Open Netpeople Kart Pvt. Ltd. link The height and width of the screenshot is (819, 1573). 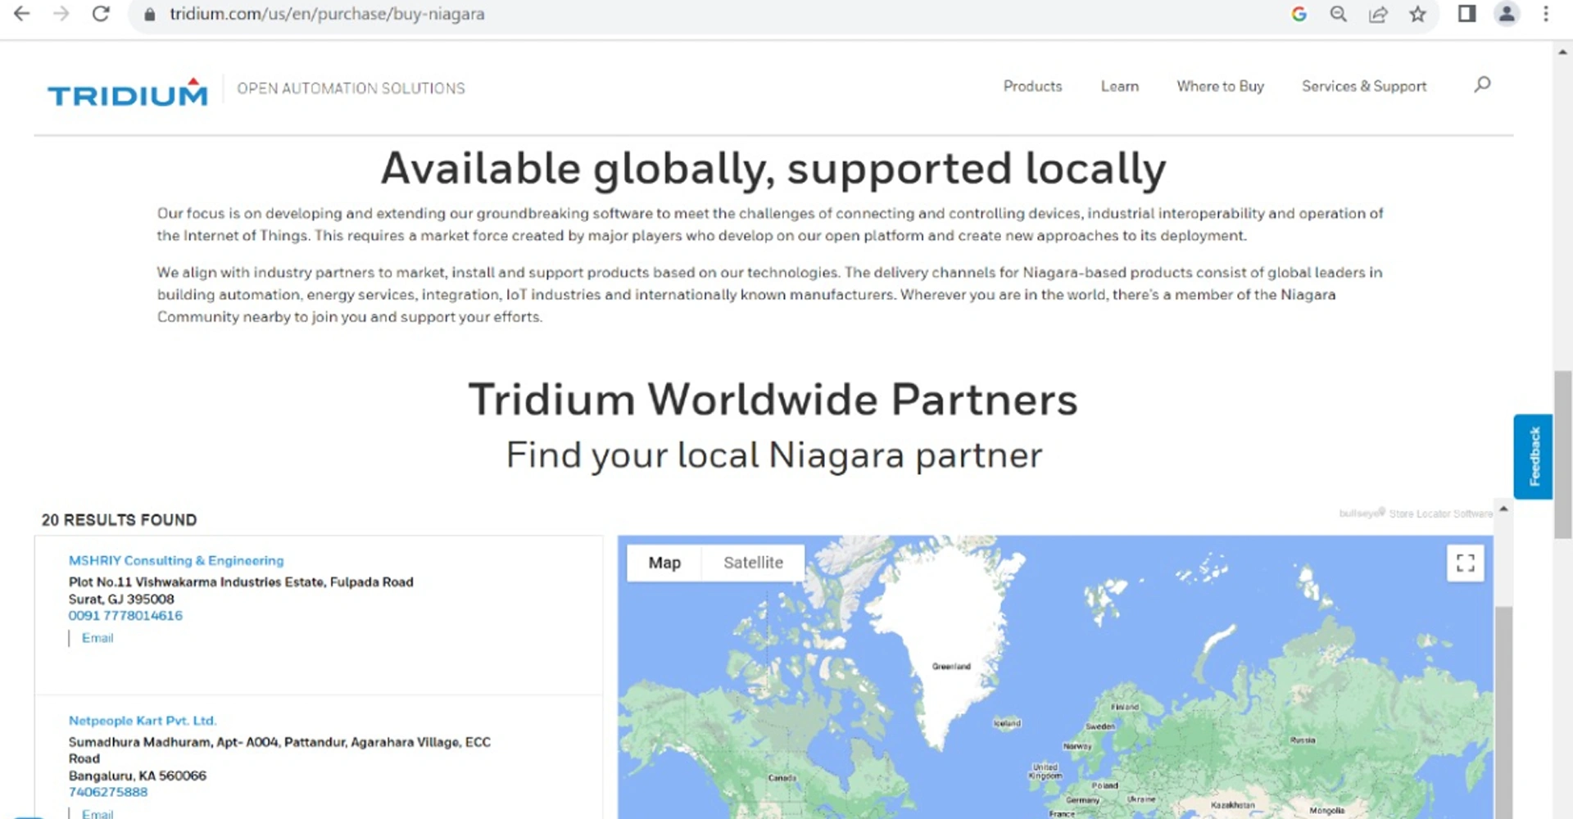coord(143,721)
